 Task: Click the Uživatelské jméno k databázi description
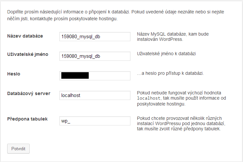(166, 54)
